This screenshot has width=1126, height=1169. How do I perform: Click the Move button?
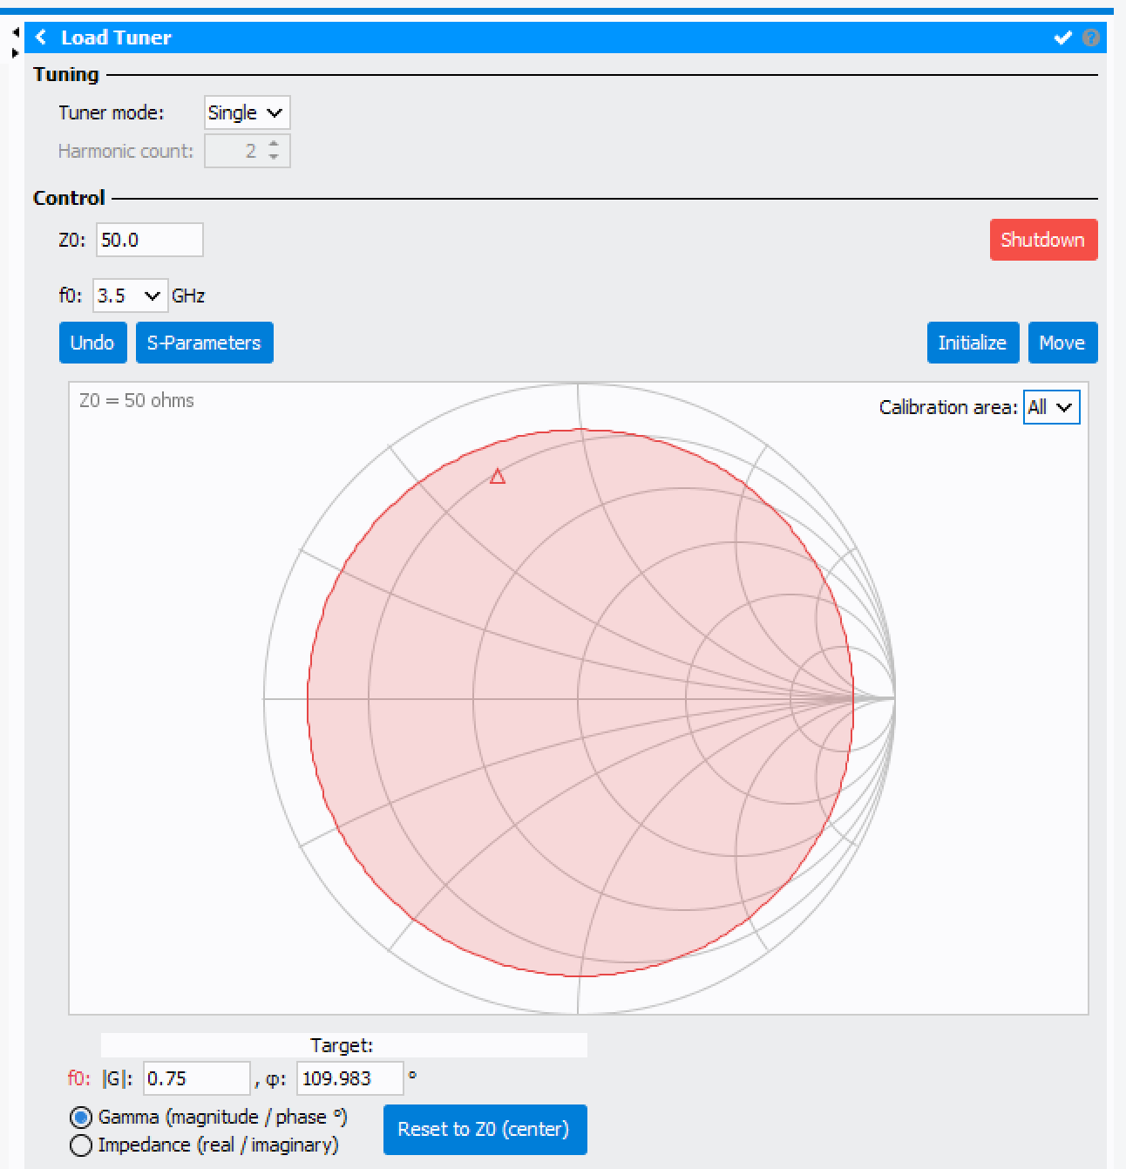coord(1062,343)
